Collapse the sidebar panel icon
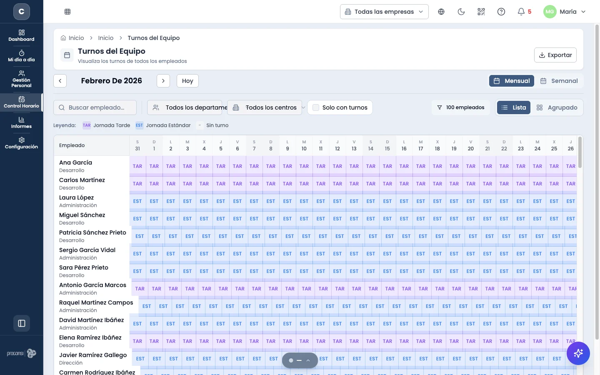This screenshot has width=600, height=375. (x=22, y=323)
